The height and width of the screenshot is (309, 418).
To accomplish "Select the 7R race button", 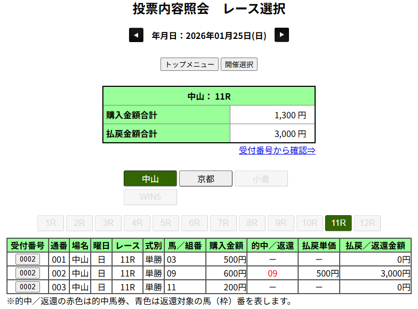I will [x=223, y=223].
